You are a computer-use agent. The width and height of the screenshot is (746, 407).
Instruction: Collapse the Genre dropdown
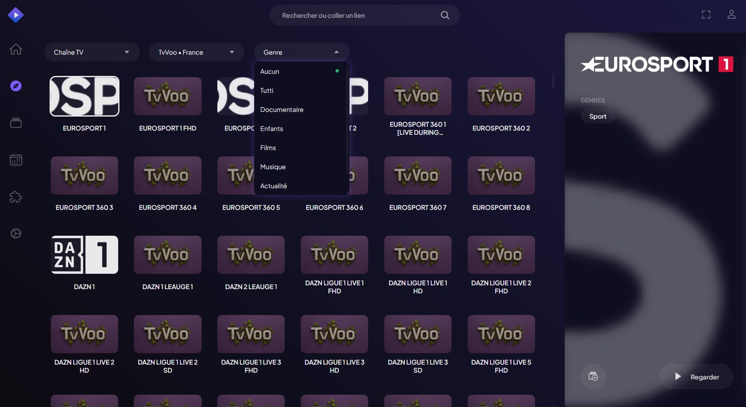pyautogui.click(x=302, y=52)
